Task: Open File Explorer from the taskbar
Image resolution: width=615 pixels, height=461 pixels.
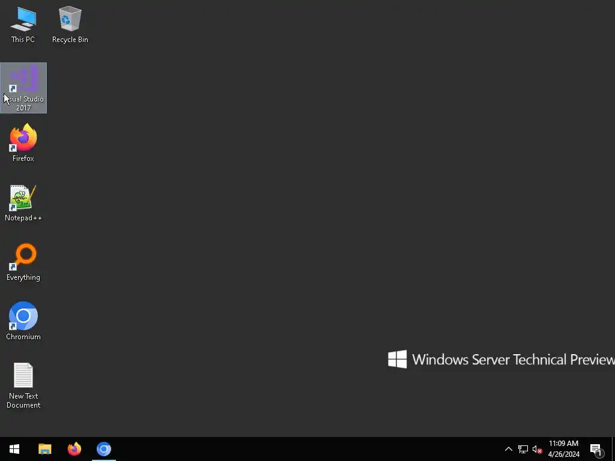Action: click(x=44, y=449)
